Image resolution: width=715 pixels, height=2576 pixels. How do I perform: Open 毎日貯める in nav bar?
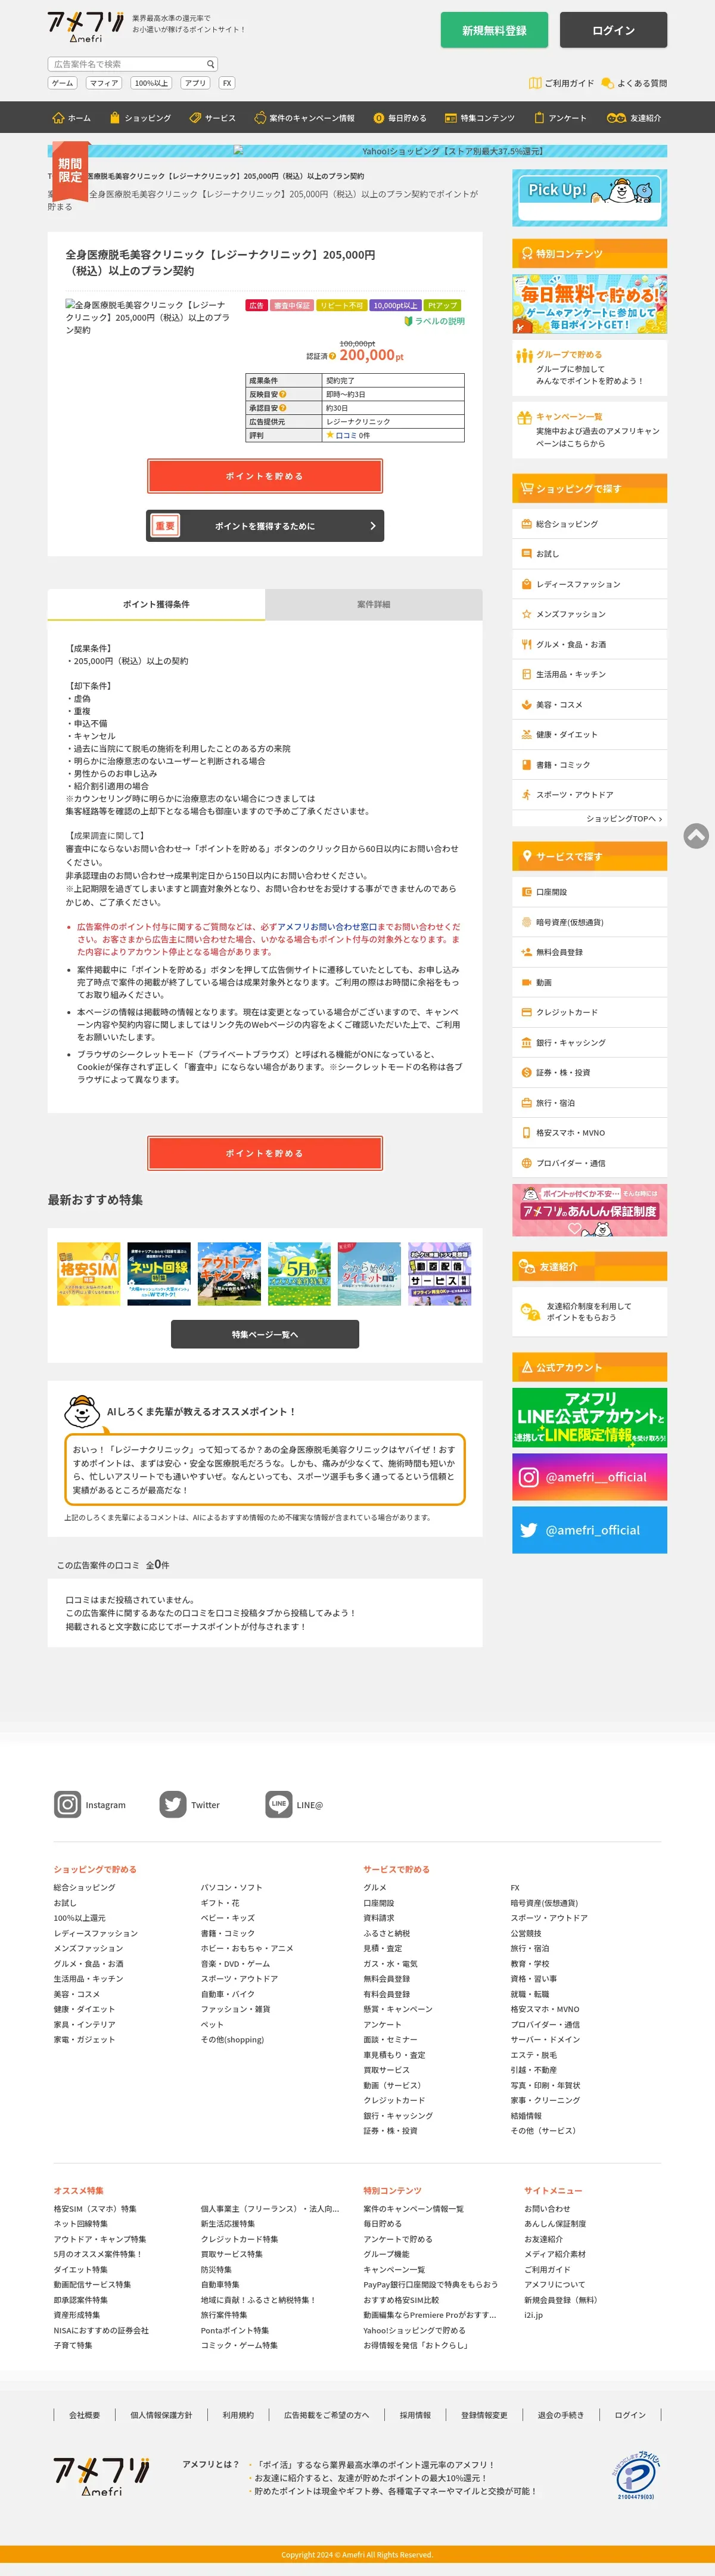(x=400, y=118)
